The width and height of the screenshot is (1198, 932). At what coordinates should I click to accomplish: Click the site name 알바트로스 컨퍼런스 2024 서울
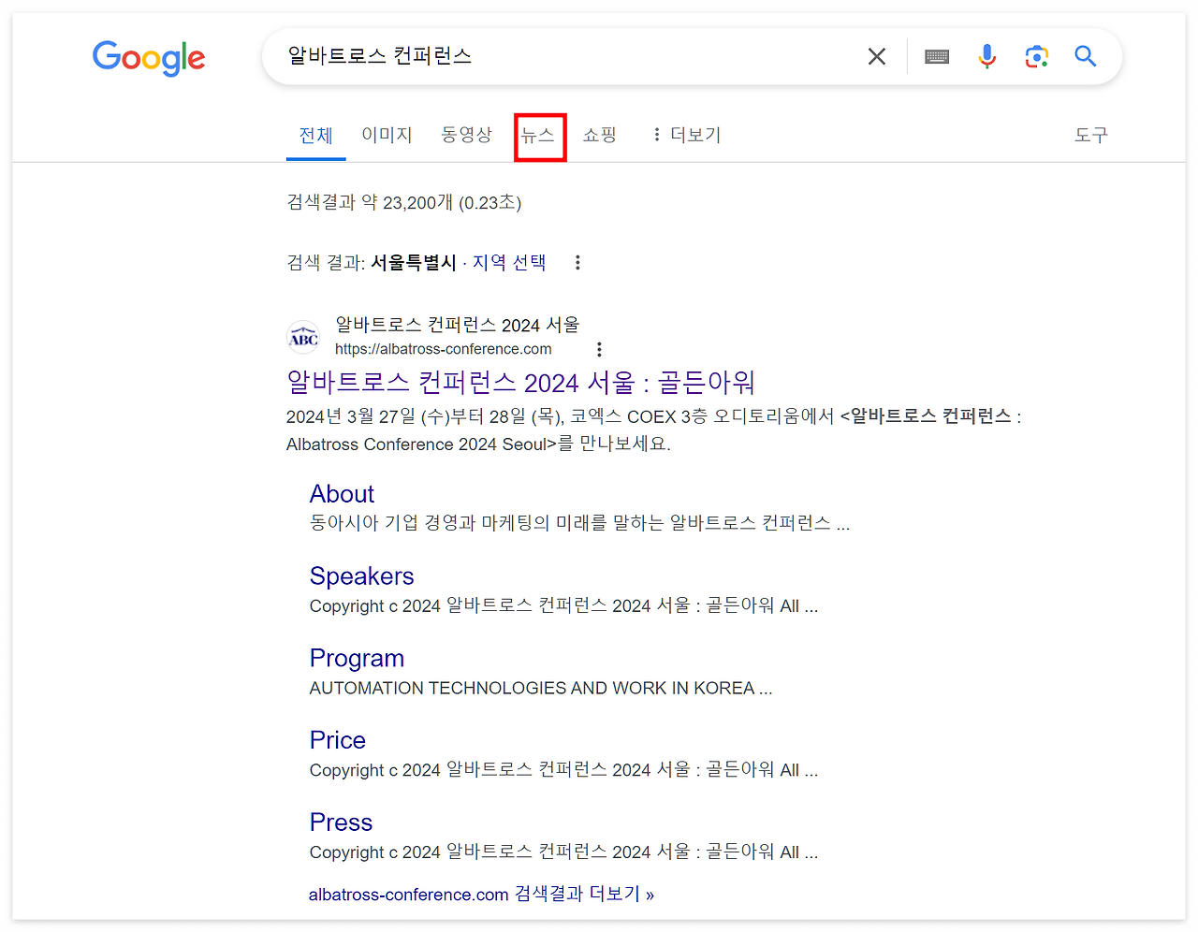click(458, 325)
